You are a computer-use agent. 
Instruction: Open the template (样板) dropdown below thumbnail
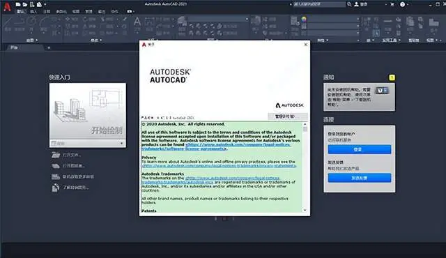point(88,143)
